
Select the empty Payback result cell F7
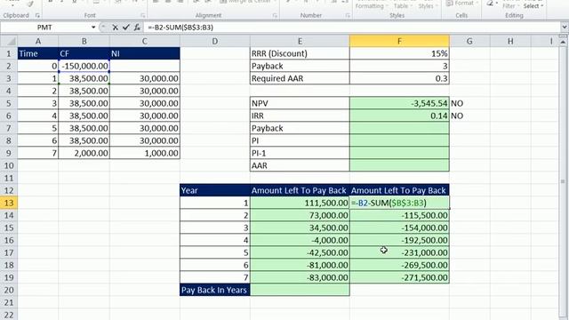[x=399, y=128]
